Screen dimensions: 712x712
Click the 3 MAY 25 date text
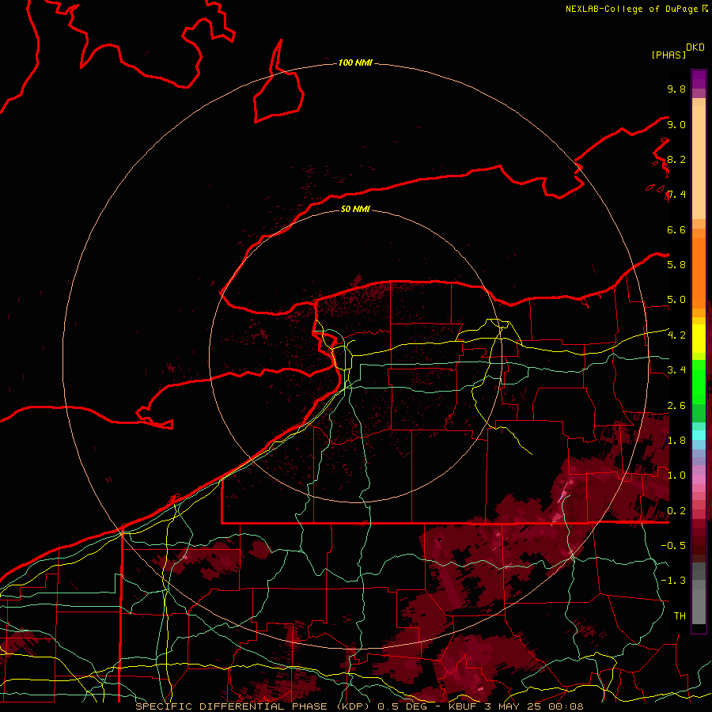tap(513, 706)
